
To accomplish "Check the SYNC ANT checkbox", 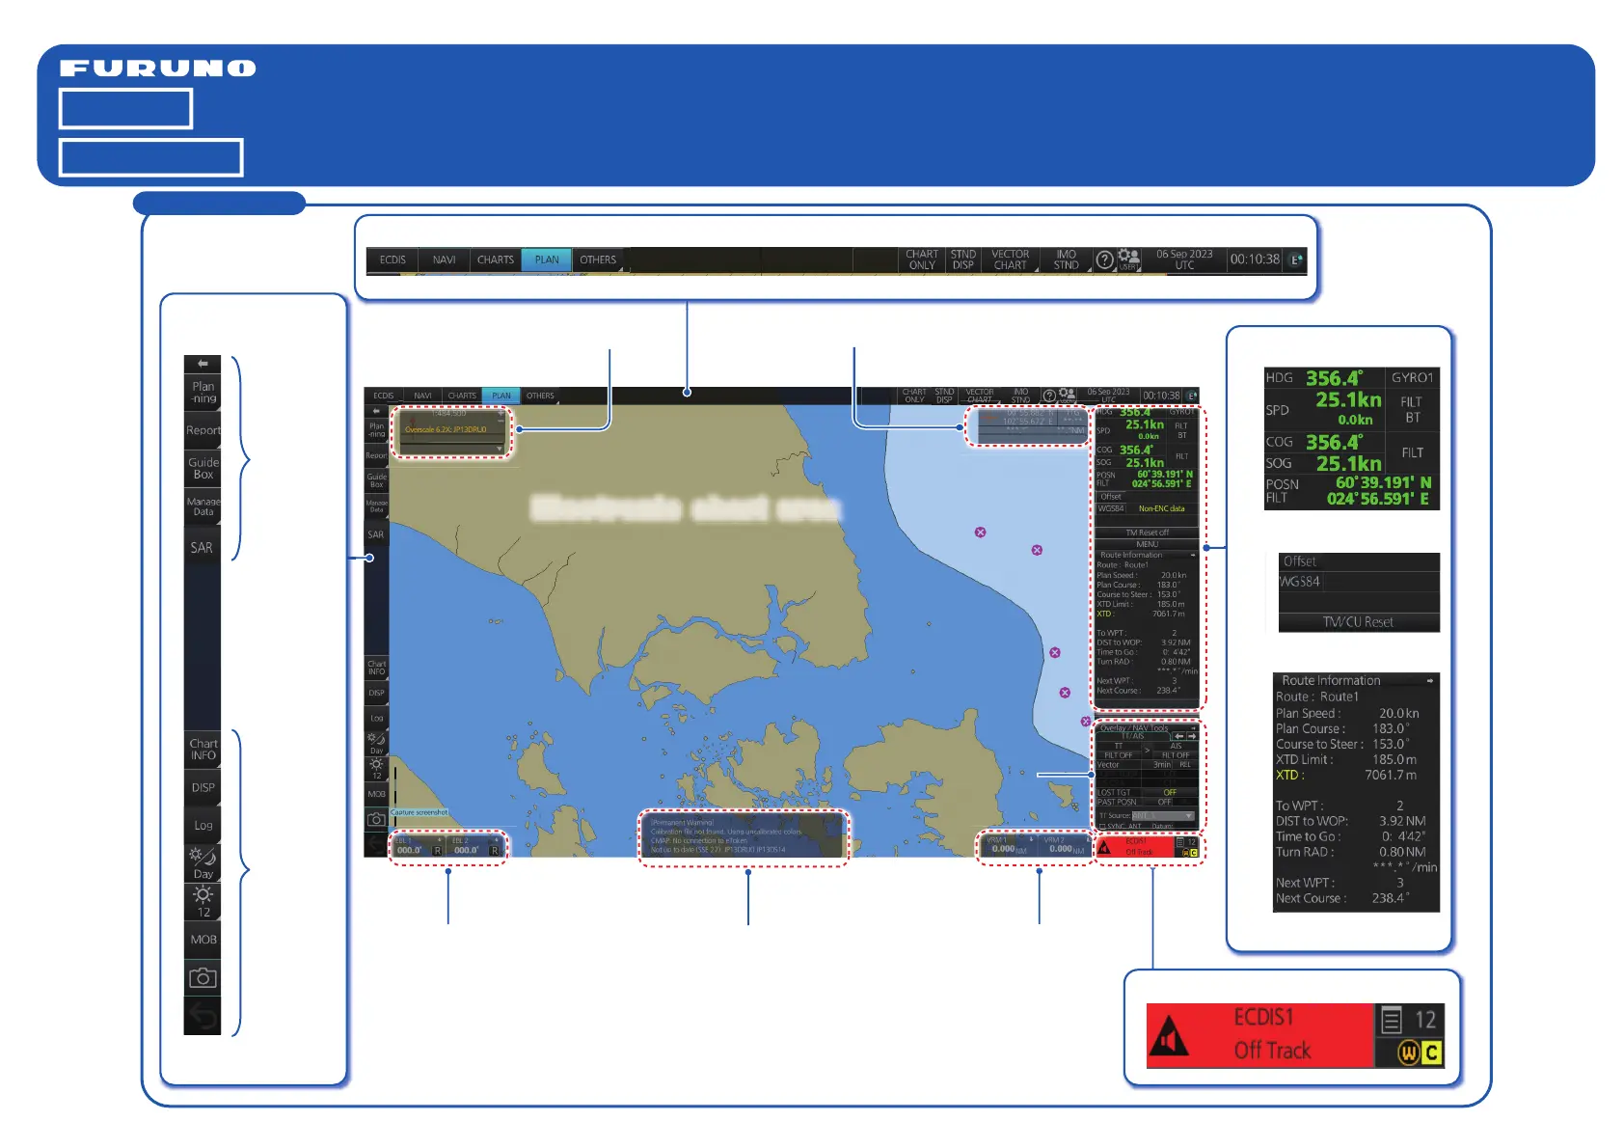I will coord(1102,826).
